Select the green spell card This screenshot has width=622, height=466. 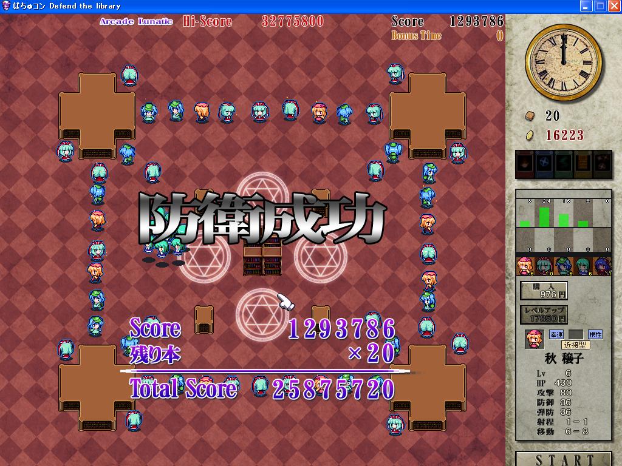point(563,163)
